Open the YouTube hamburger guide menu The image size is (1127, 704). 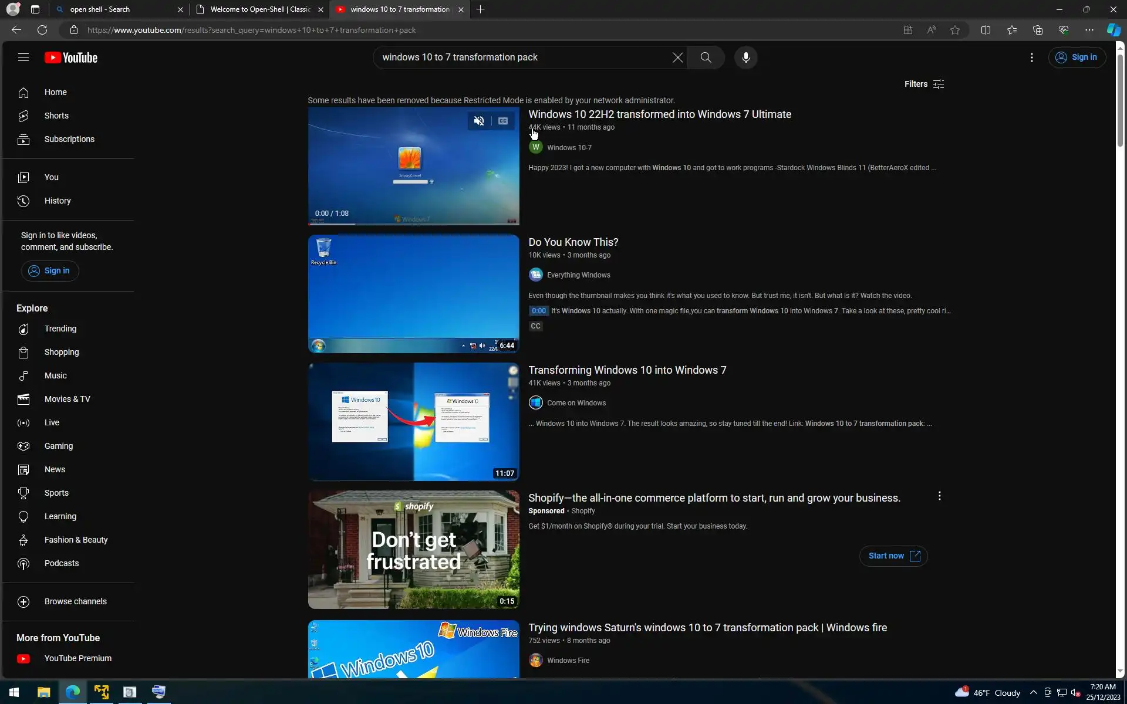(x=23, y=57)
